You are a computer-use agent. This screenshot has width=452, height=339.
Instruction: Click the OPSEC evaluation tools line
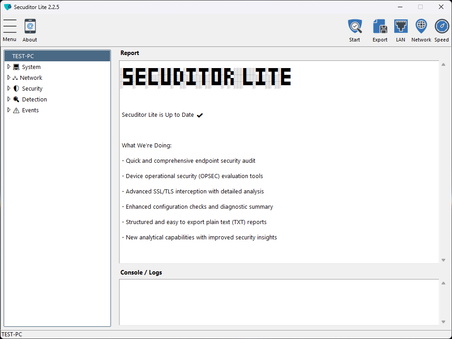pos(192,176)
